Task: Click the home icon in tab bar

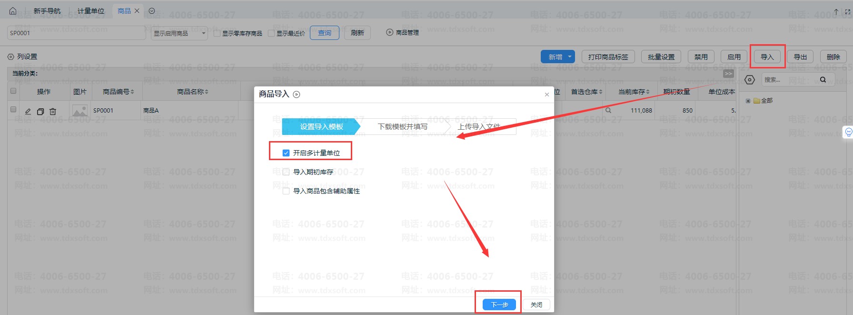Action: click(x=13, y=11)
